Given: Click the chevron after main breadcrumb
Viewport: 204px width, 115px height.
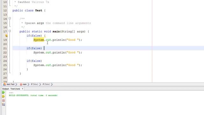Looking at the screenshot, I should click(x=28, y=84).
